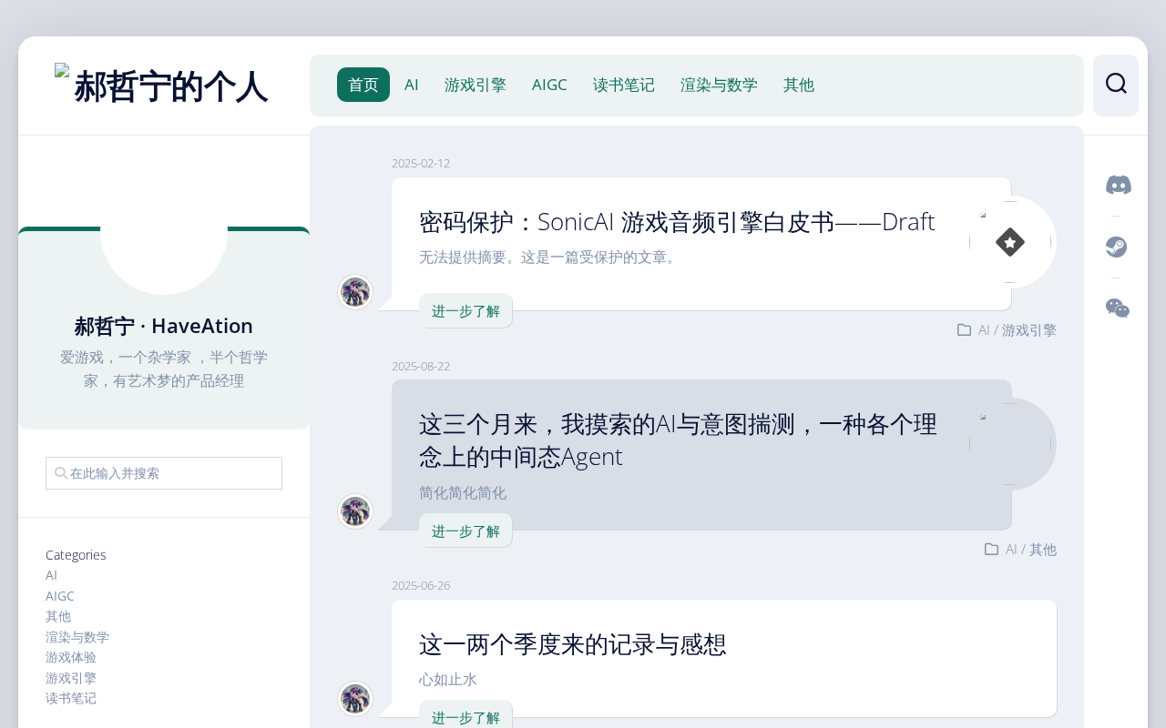The width and height of the screenshot is (1166, 728).
Task: Click 进一步了解 under the SonicAI post
Action: (465, 310)
